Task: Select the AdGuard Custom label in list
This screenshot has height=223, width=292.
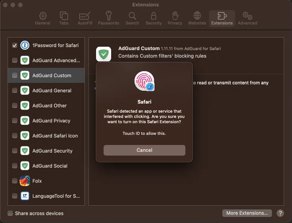Action: [52, 75]
